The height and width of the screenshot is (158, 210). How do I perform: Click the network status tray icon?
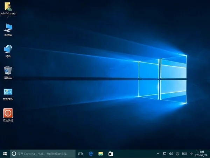click(164, 153)
